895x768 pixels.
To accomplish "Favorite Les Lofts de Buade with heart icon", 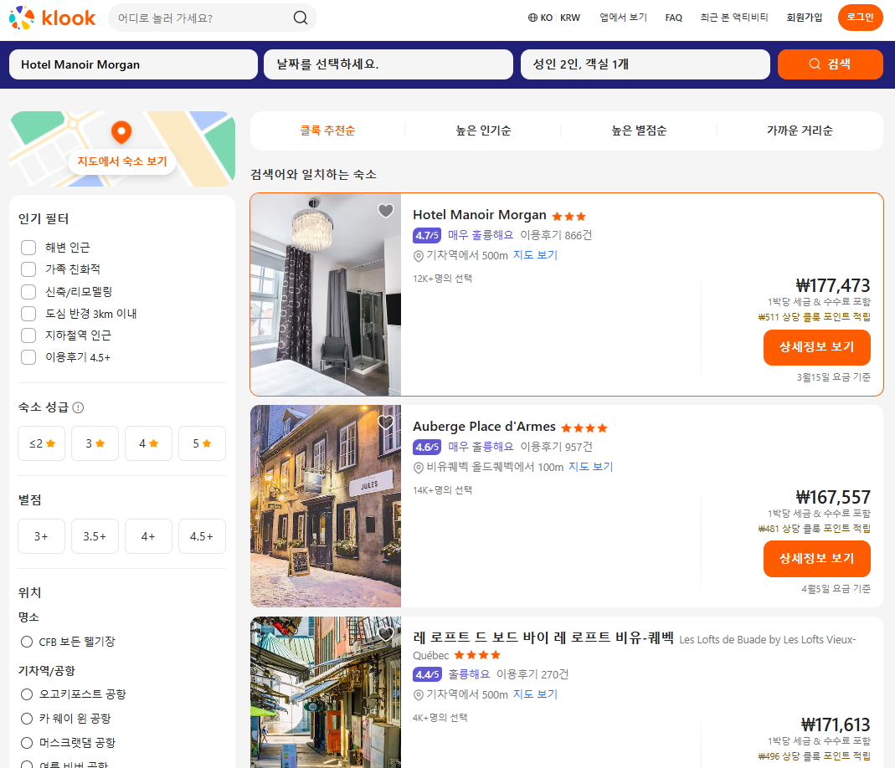I will (x=386, y=632).
